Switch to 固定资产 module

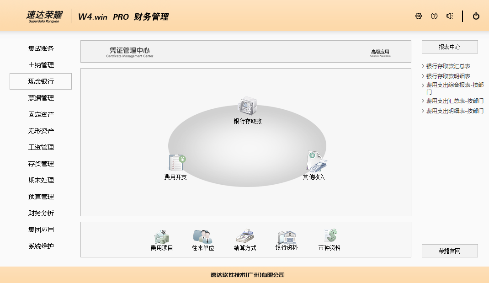(41, 114)
